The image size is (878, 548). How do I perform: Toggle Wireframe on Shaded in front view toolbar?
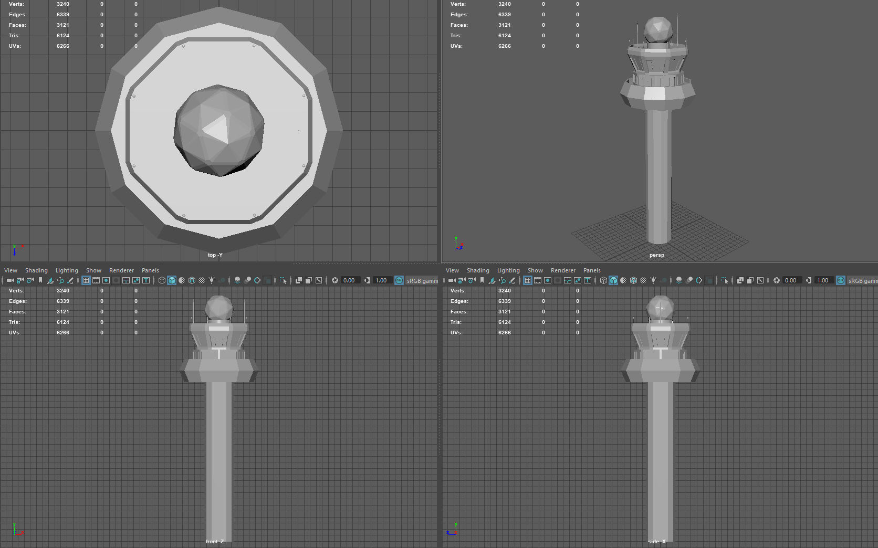192,280
